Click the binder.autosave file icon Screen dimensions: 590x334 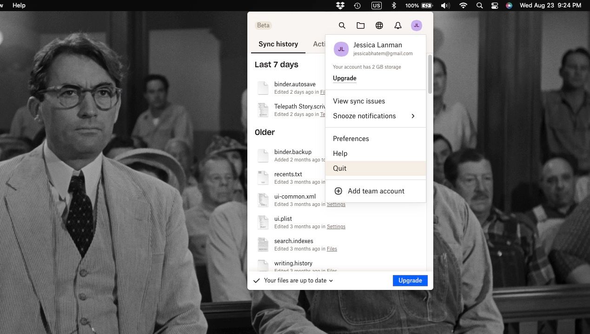tap(263, 87)
